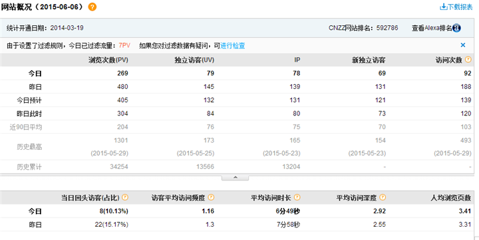Click historical peak PV value 1301
This screenshot has width=479, height=240.
[120, 141]
